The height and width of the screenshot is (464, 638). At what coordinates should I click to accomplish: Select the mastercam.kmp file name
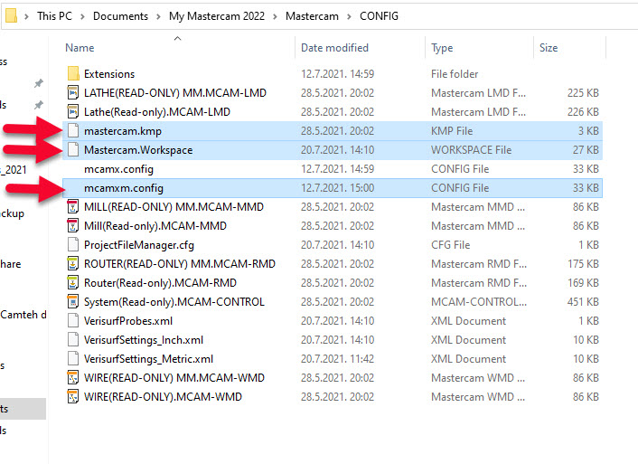tap(123, 131)
